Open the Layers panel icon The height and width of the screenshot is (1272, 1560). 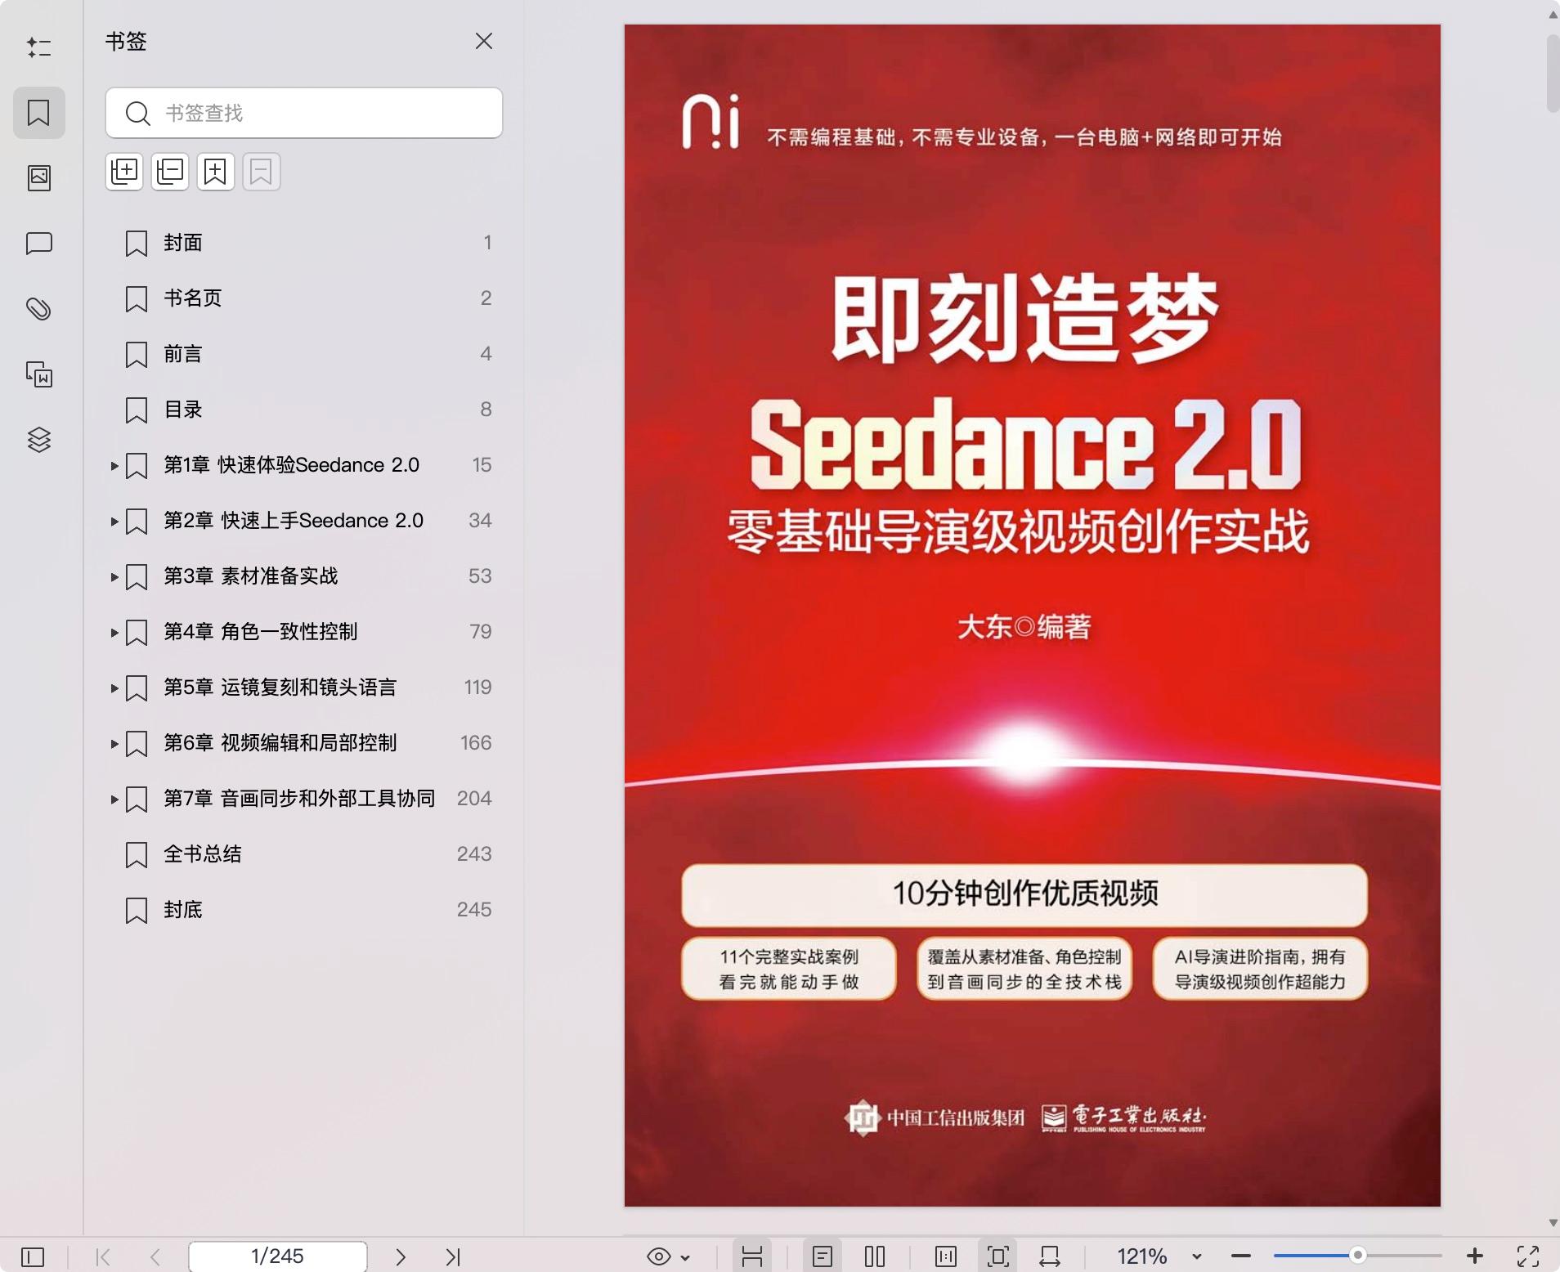coord(38,440)
